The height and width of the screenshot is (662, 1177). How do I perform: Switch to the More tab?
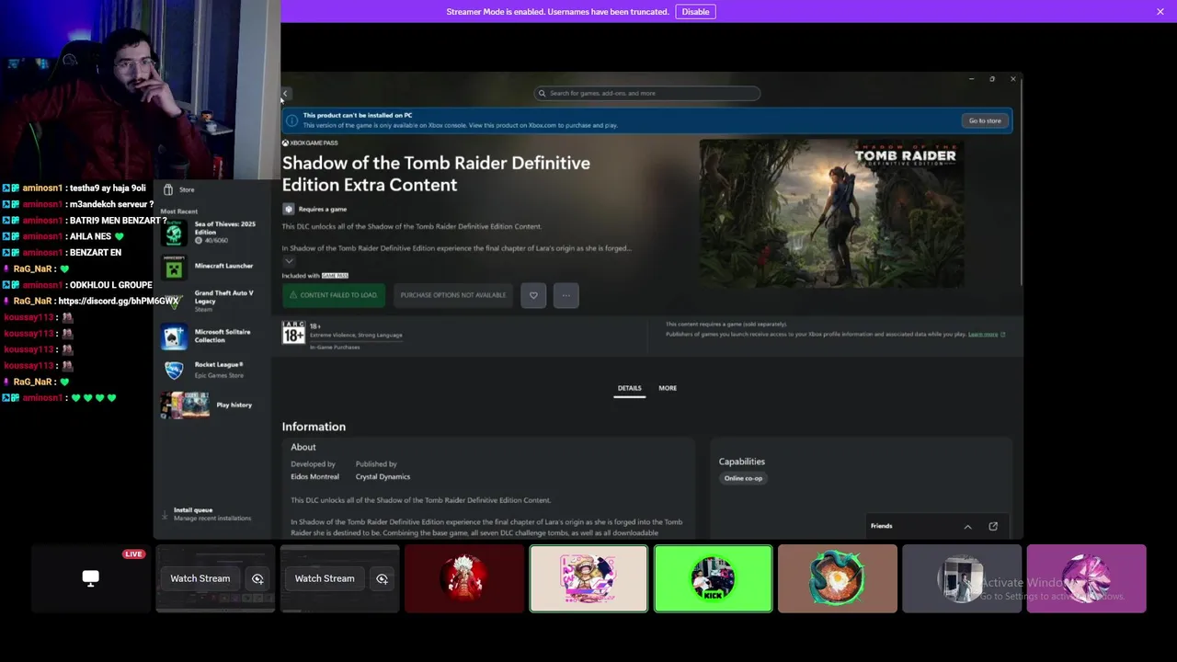(x=668, y=388)
